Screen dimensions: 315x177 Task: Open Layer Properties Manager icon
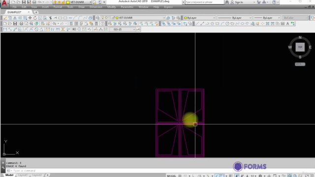coord(97,18)
